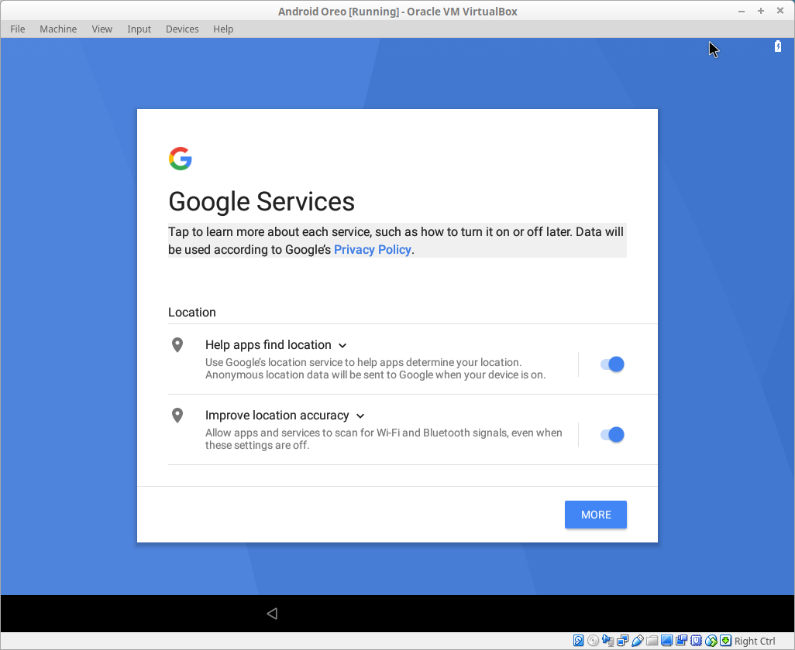Open the Machine menu

click(x=58, y=29)
